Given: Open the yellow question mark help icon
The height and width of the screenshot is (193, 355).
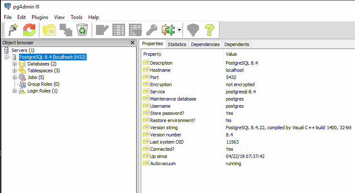Looking at the screenshot, I should coord(210,30).
